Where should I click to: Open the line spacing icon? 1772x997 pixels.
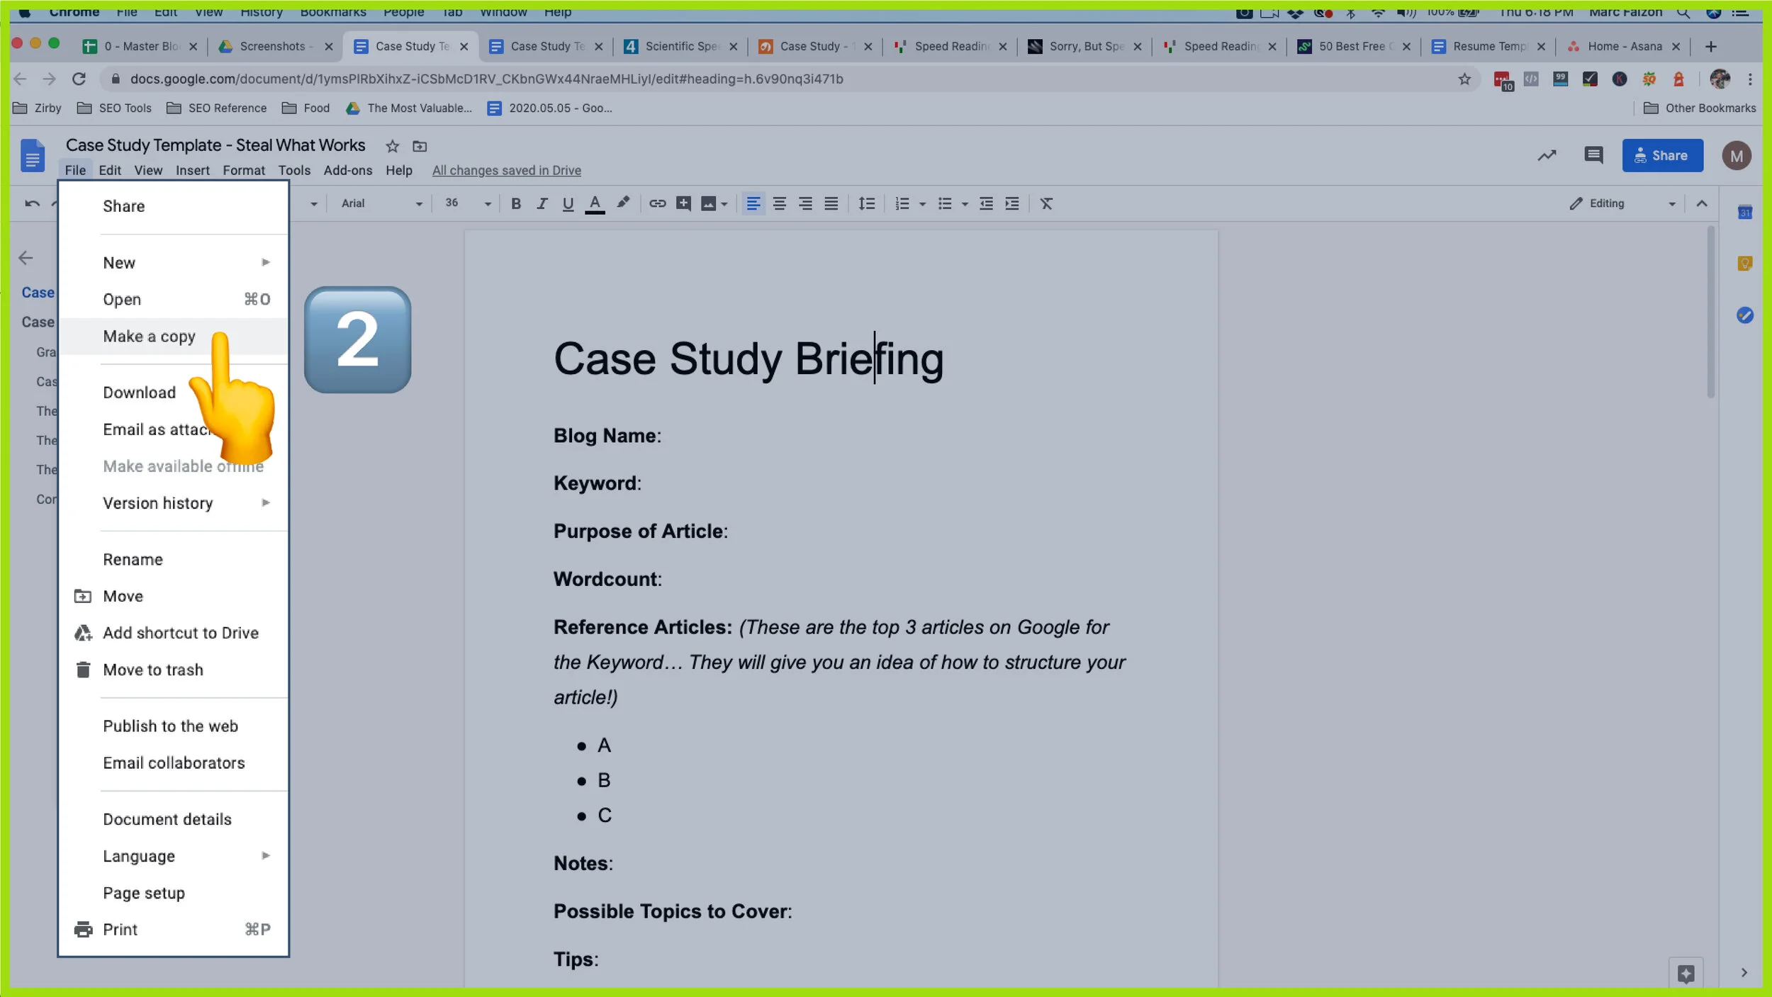pyautogui.click(x=866, y=204)
